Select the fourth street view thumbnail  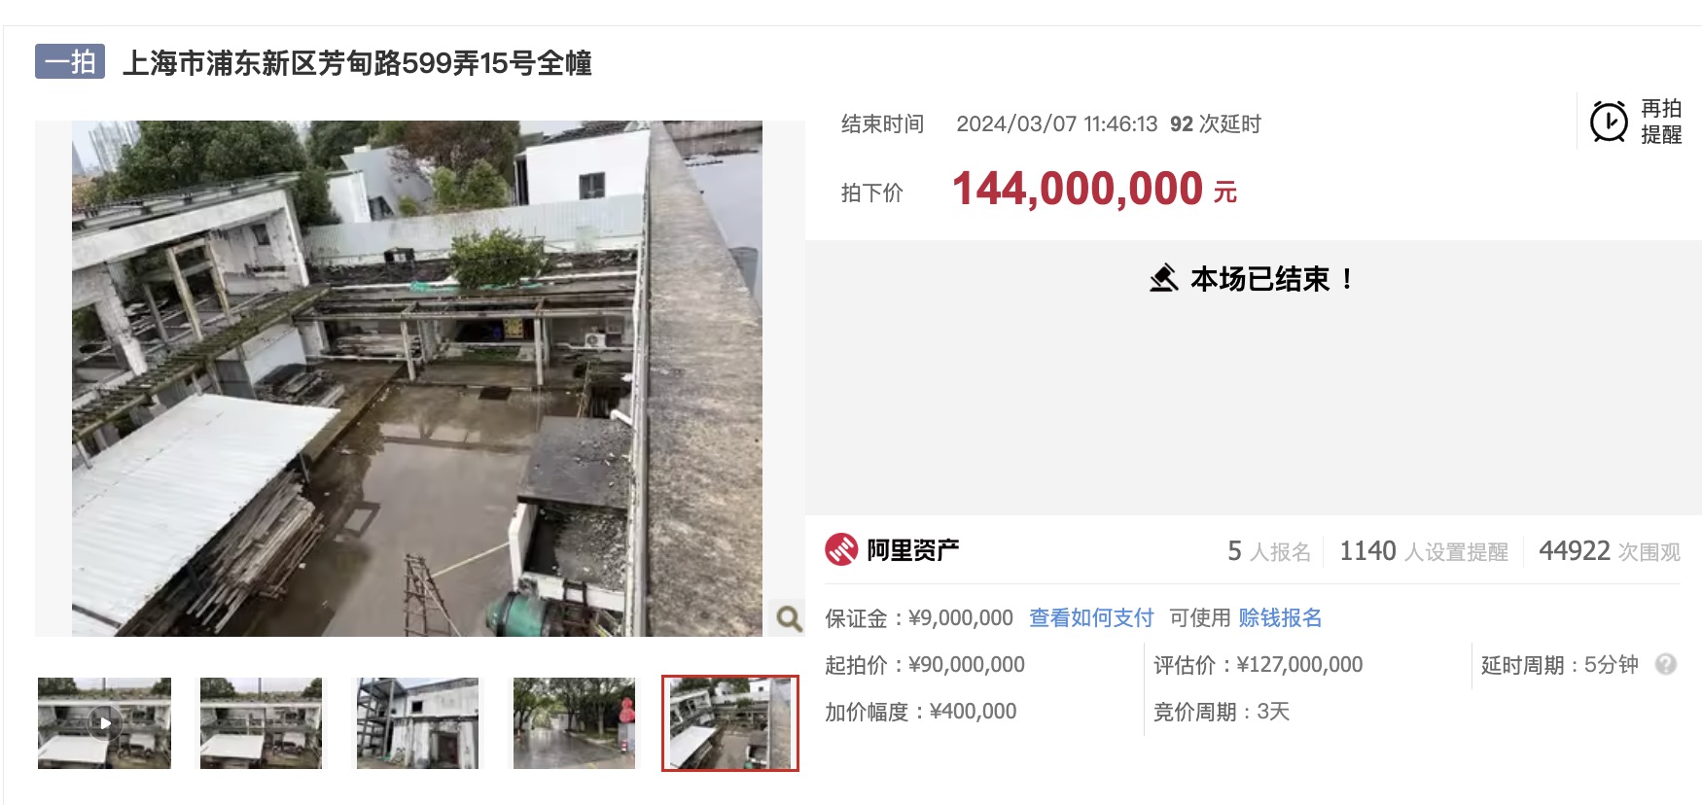[x=574, y=723]
